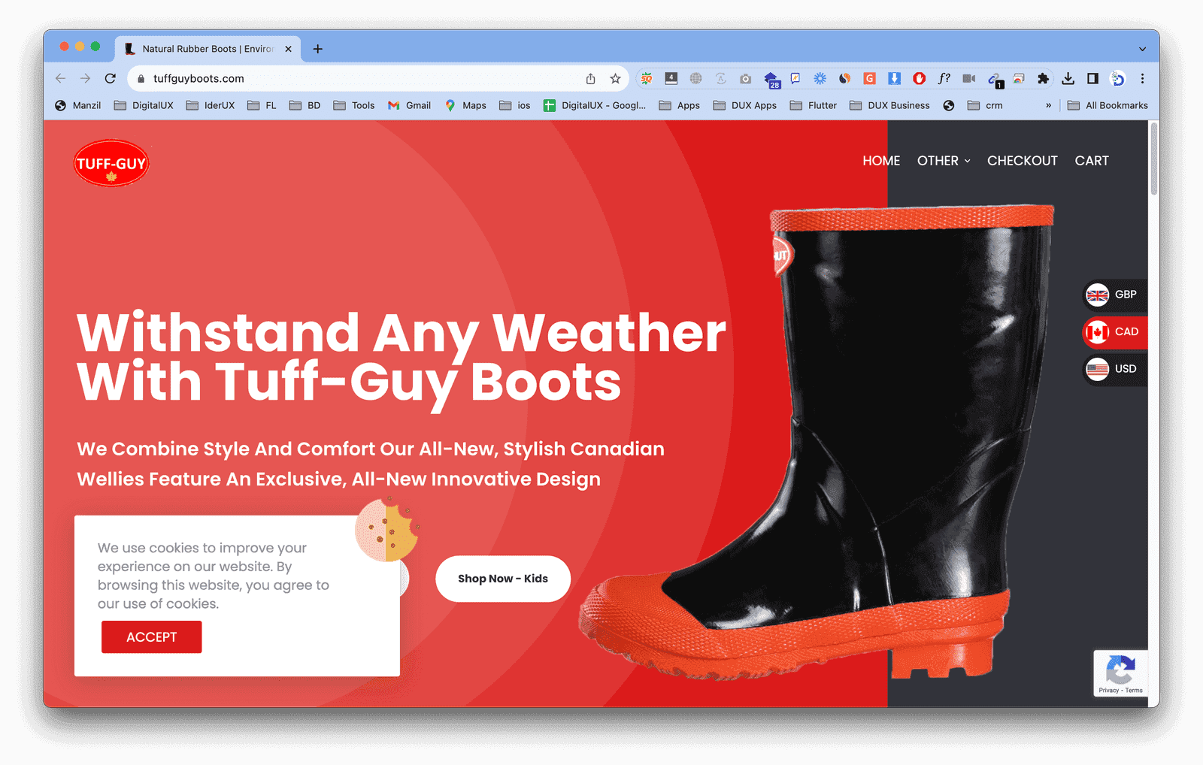
Task: Open the f? font finder extension
Action: 944,78
